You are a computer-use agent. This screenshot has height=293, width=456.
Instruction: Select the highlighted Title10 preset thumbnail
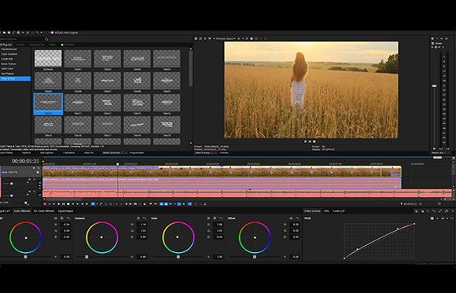point(48,103)
